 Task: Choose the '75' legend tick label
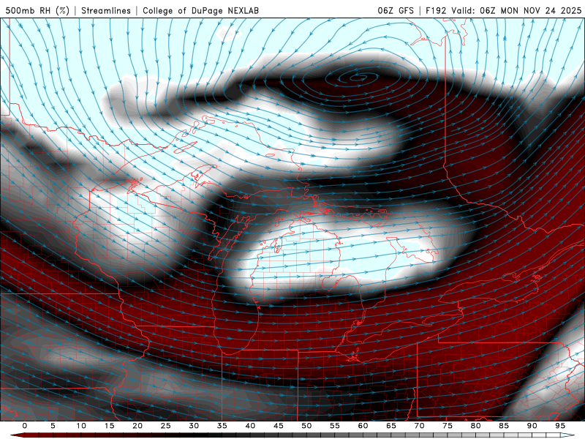click(x=448, y=426)
